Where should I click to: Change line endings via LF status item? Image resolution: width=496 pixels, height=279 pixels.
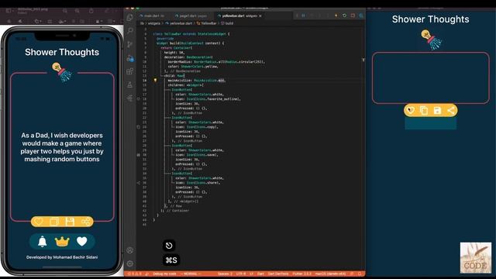(252, 274)
